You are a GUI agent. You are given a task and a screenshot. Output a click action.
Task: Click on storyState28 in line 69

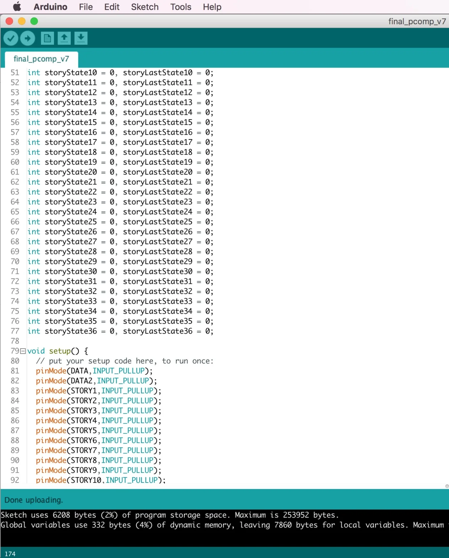coord(71,252)
